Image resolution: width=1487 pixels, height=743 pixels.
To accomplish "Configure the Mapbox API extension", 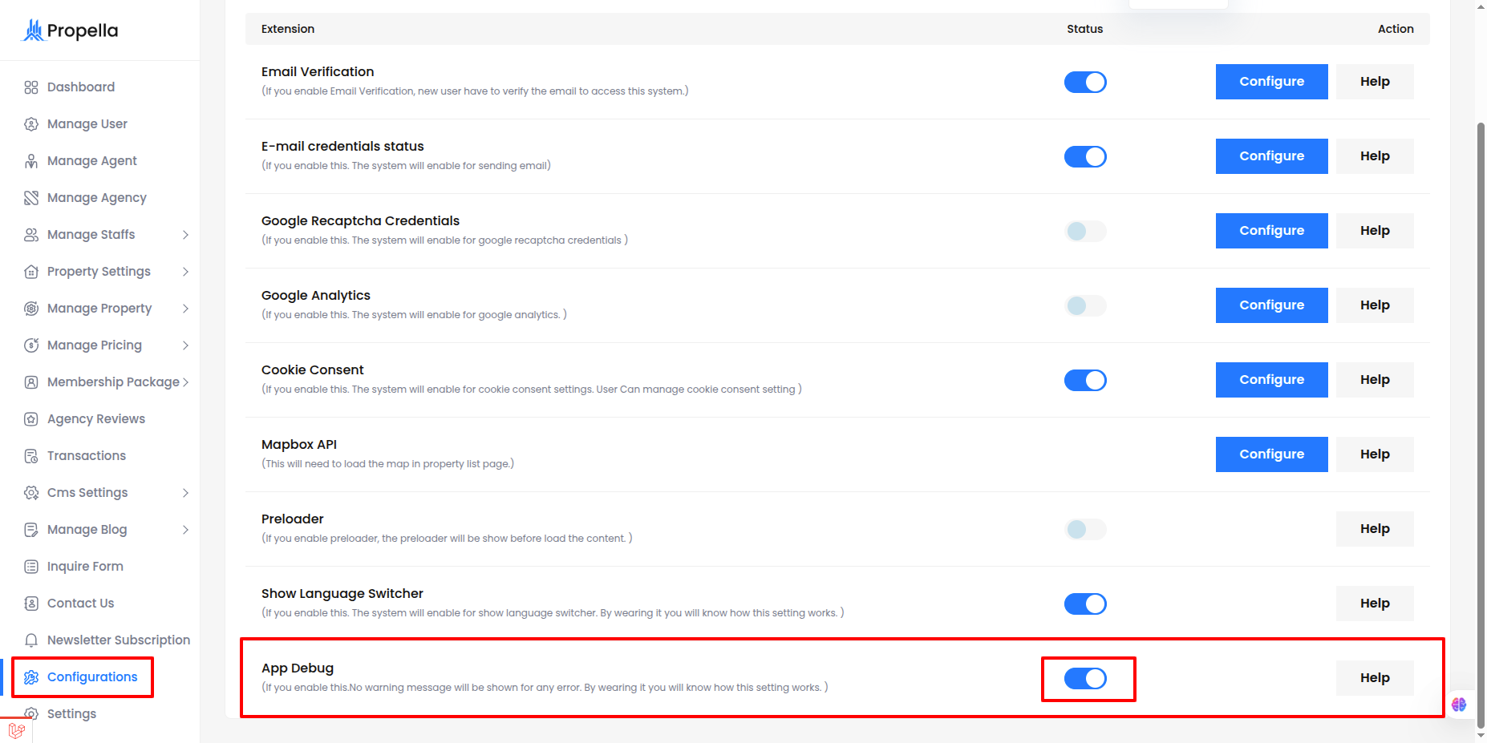I will click(x=1271, y=454).
